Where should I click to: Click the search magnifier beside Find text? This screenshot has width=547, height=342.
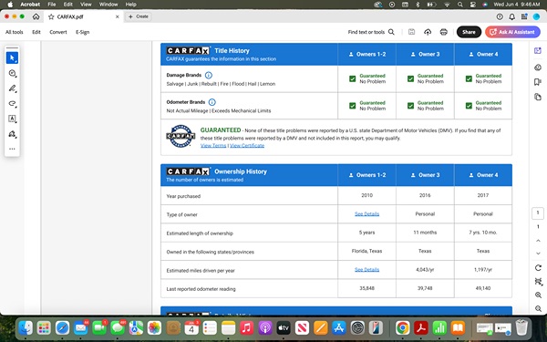click(391, 32)
